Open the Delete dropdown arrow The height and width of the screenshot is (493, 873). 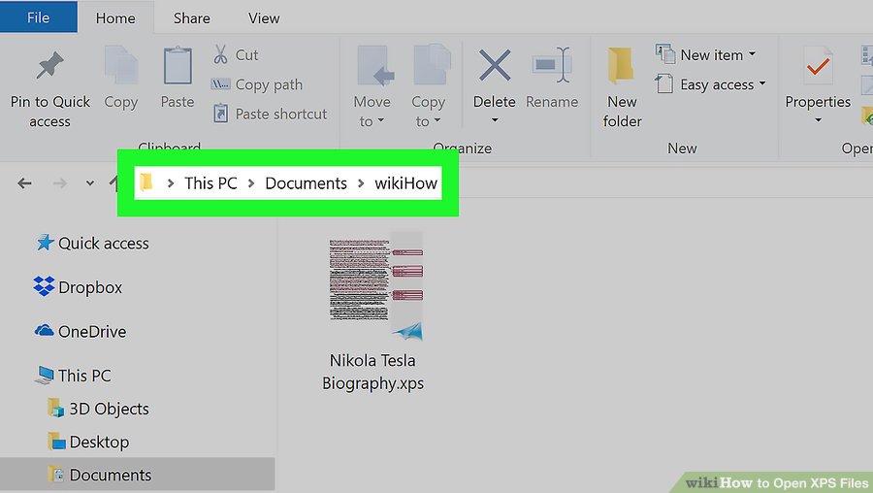tap(495, 119)
